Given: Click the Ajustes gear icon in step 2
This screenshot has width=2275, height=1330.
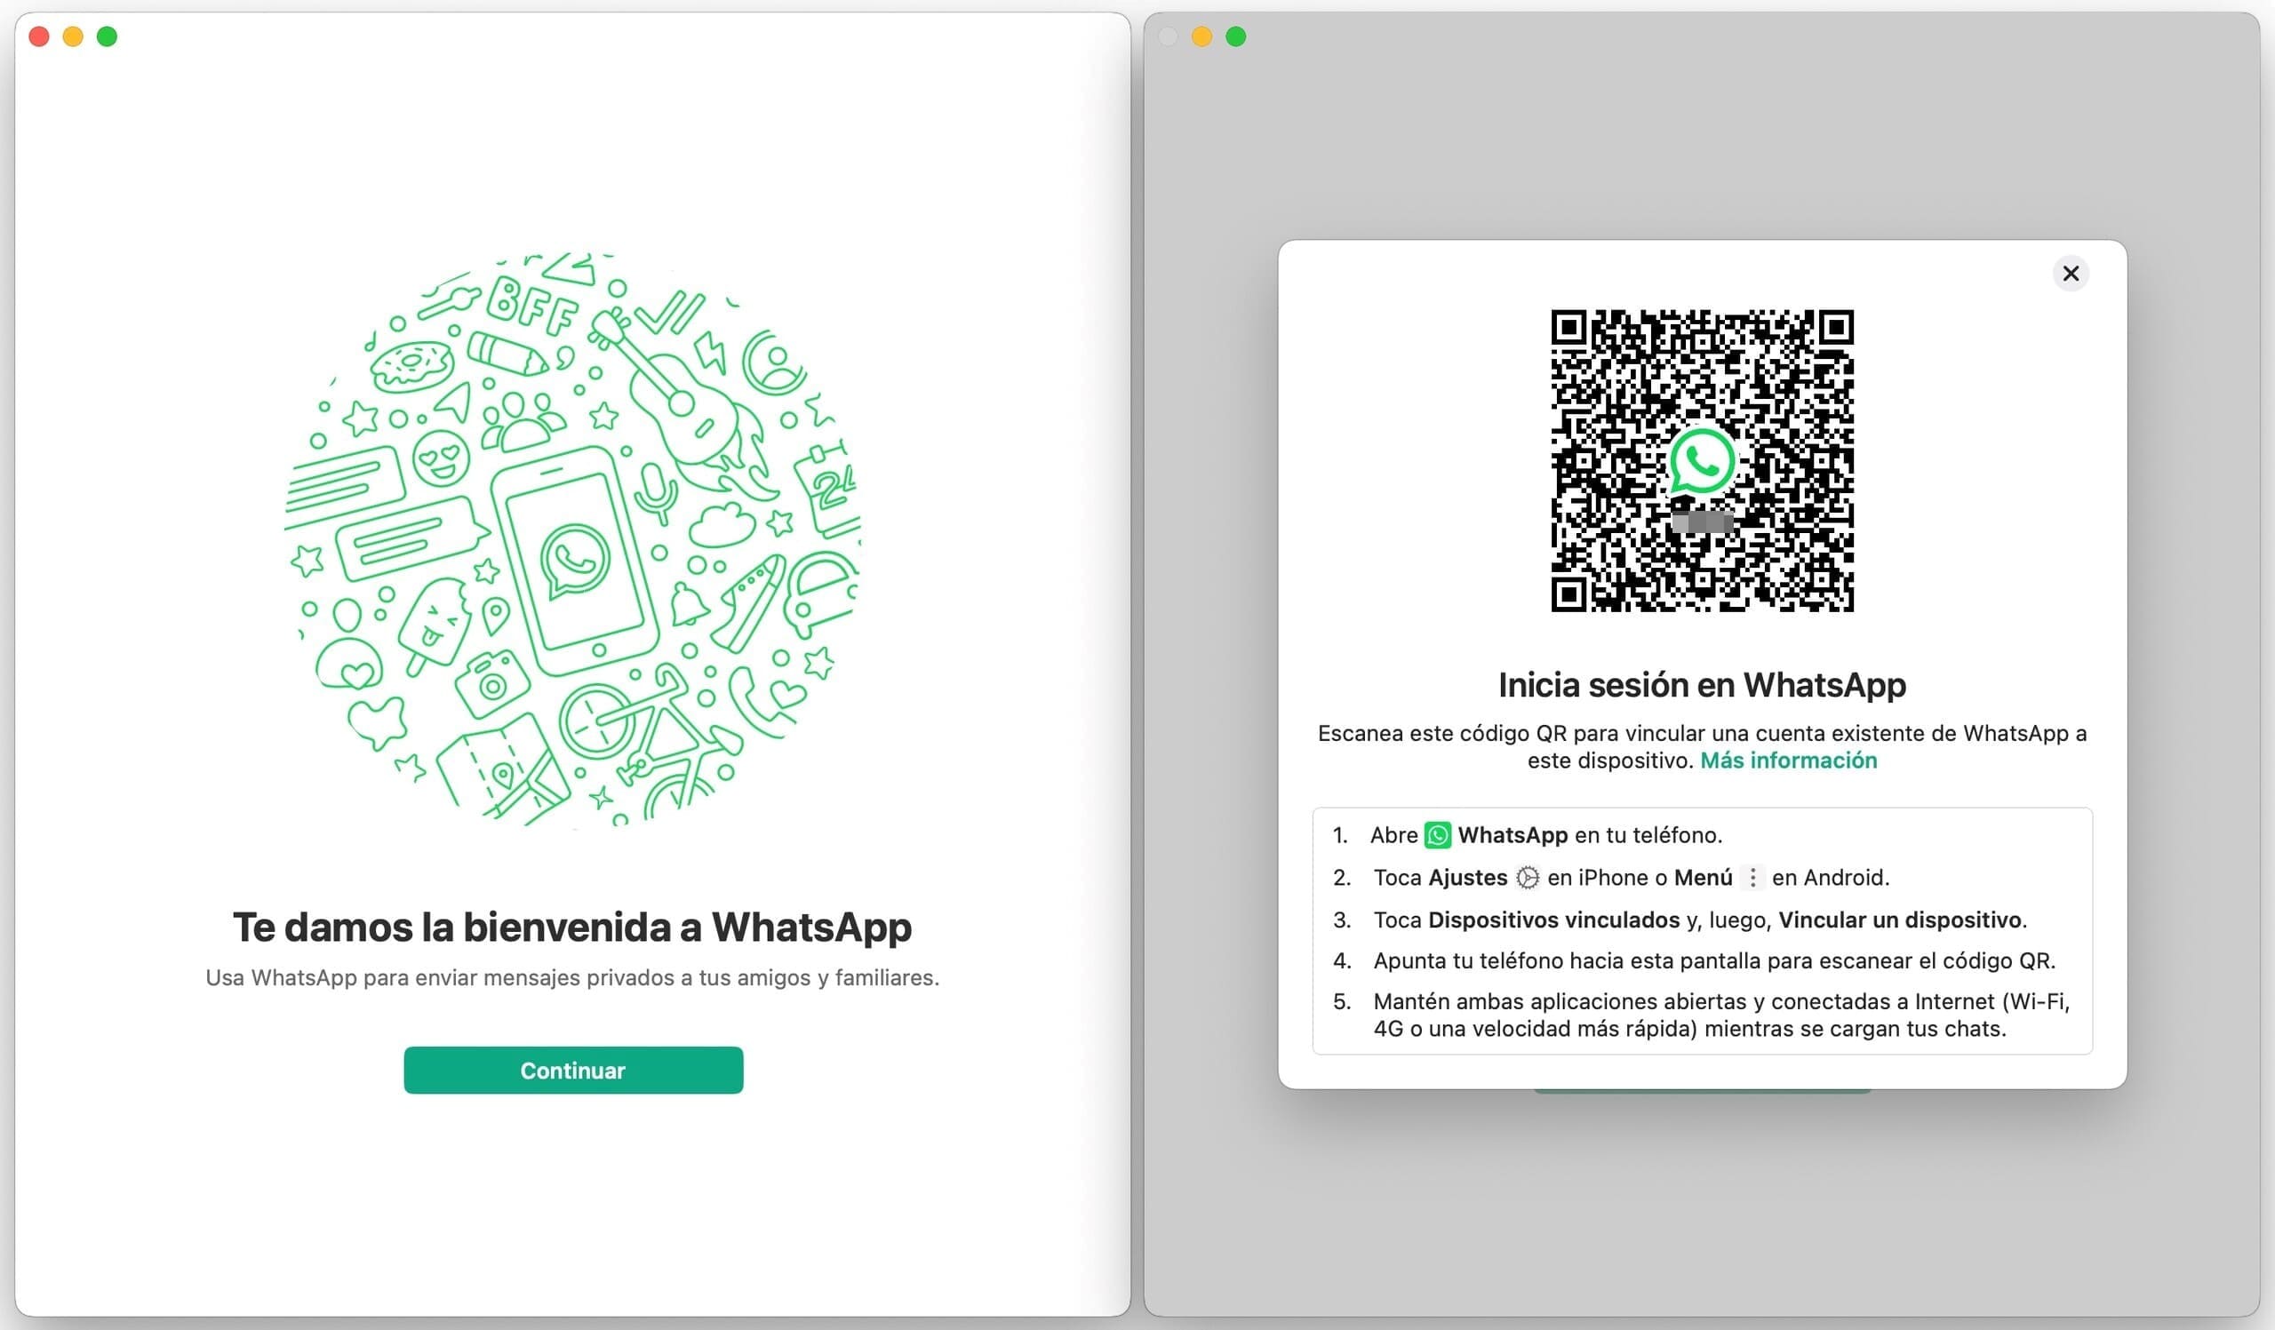Looking at the screenshot, I should coord(1527,878).
